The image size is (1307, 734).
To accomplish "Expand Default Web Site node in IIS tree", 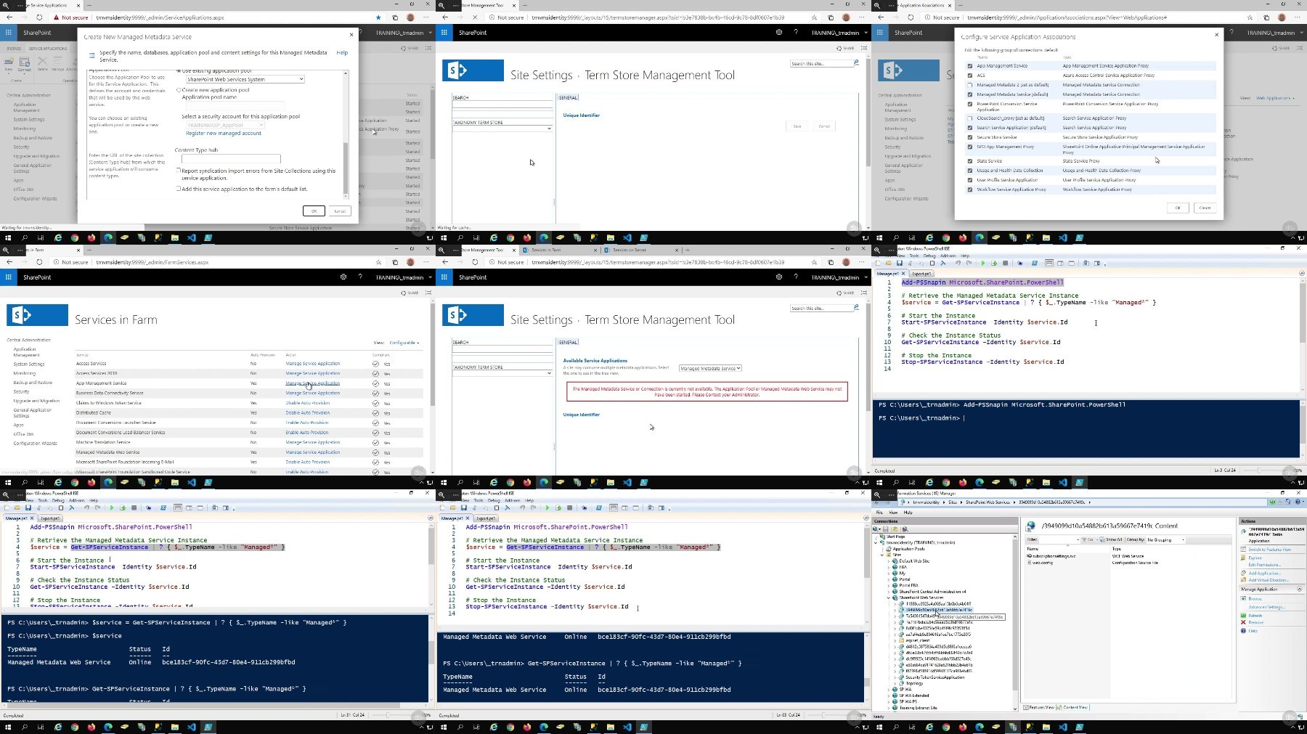I will click(x=889, y=561).
